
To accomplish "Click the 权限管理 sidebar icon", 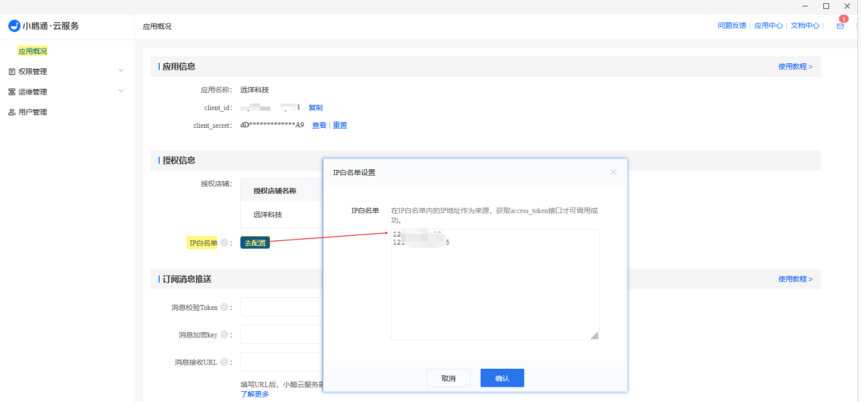I will click(12, 72).
